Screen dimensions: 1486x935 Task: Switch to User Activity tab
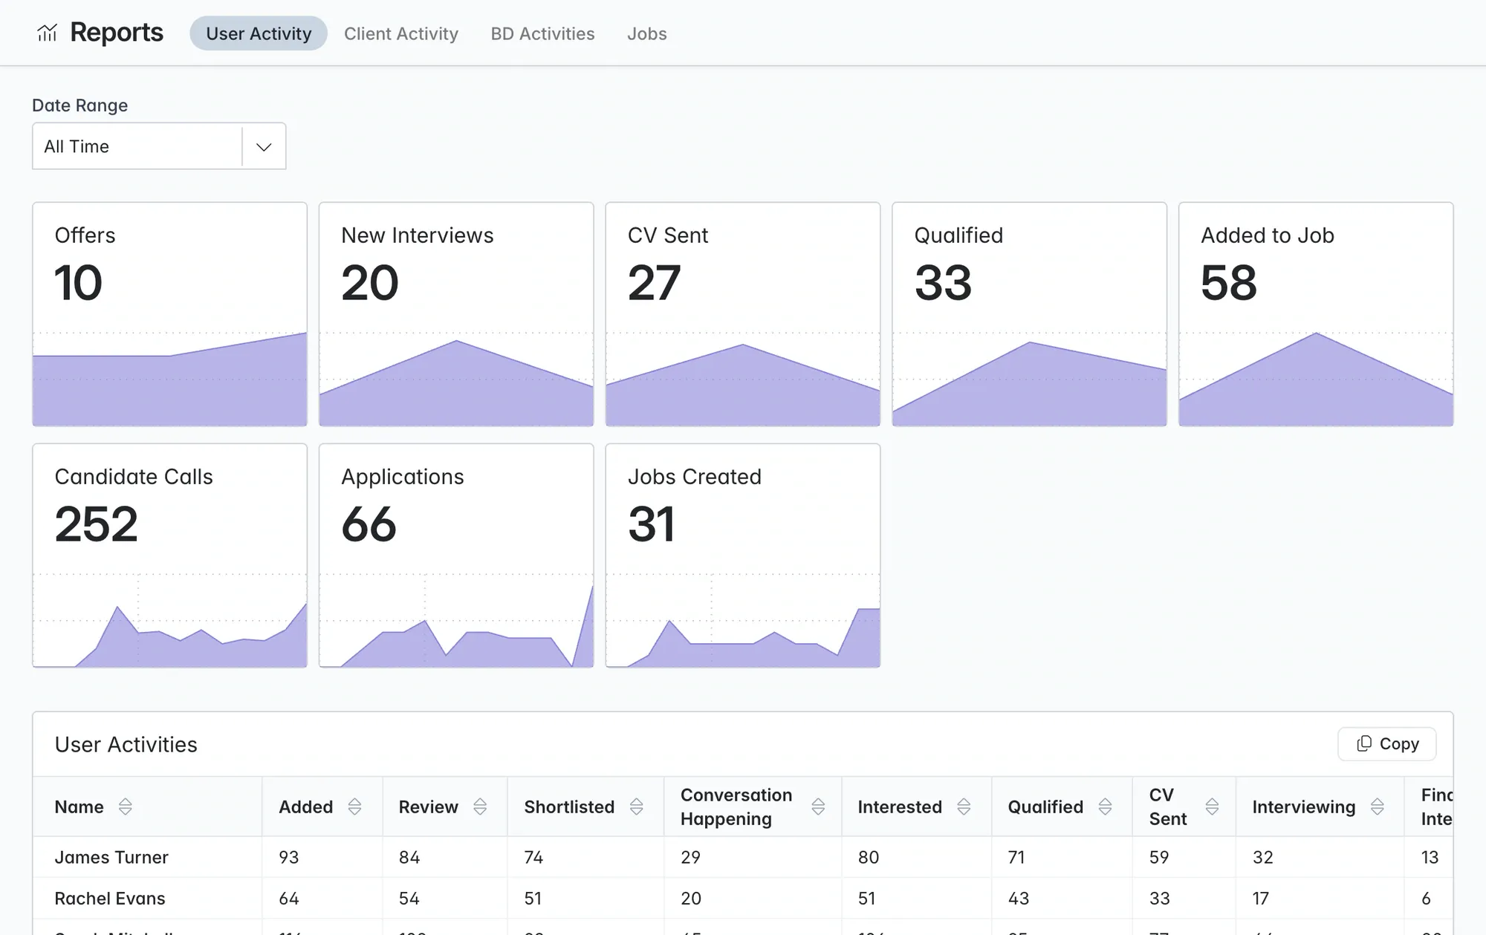point(259,33)
